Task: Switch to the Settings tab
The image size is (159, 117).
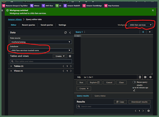Action: 62,25
